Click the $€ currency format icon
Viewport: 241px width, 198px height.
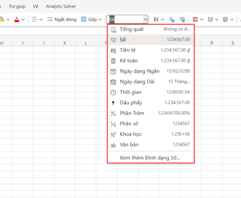click(156, 19)
